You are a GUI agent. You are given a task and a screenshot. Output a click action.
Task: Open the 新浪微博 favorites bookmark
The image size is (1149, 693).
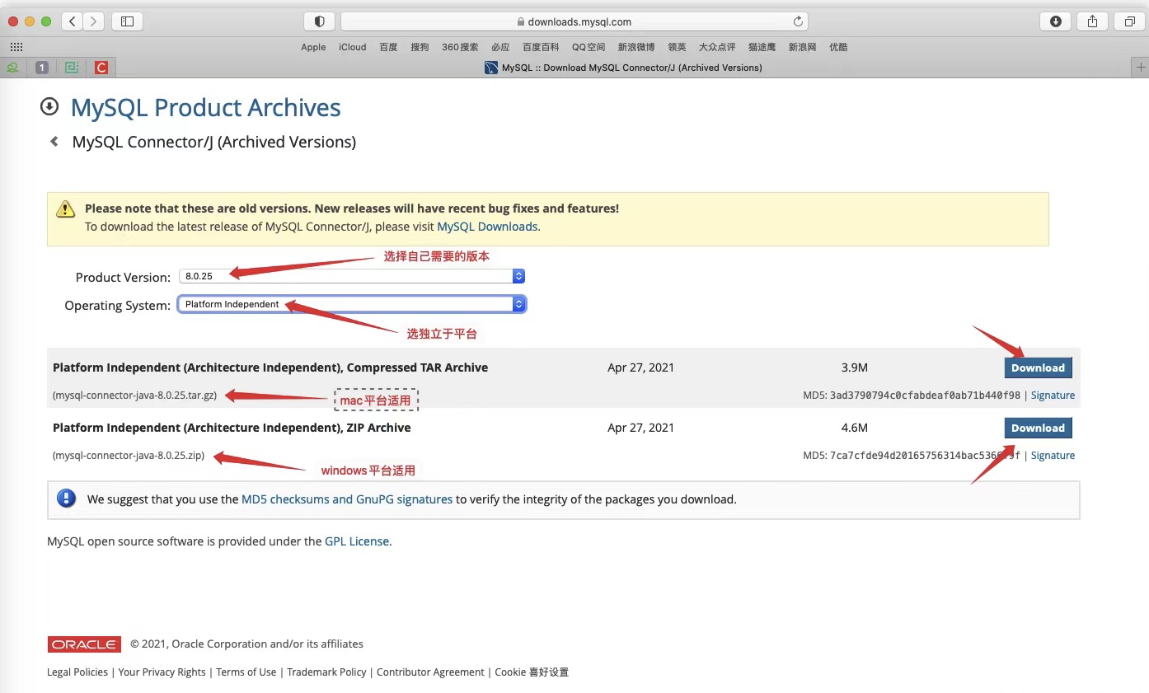(x=636, y=47)
